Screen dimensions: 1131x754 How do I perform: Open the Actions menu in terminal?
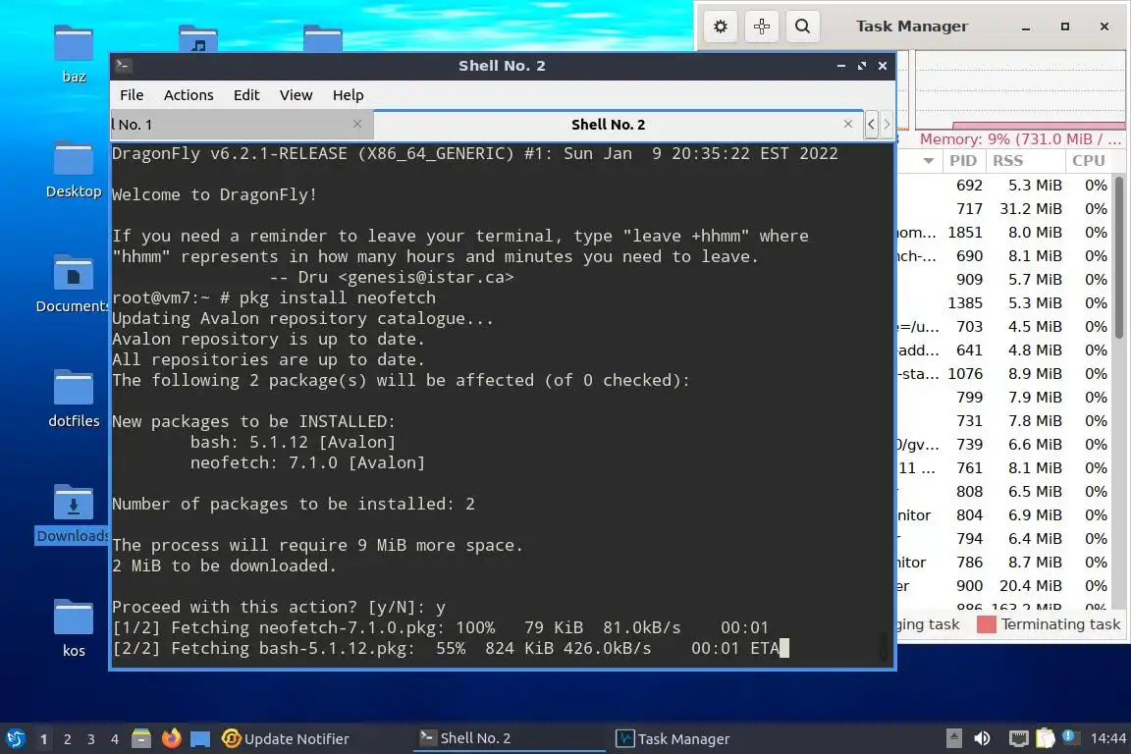pyautogui.click(x=188, y=95)
